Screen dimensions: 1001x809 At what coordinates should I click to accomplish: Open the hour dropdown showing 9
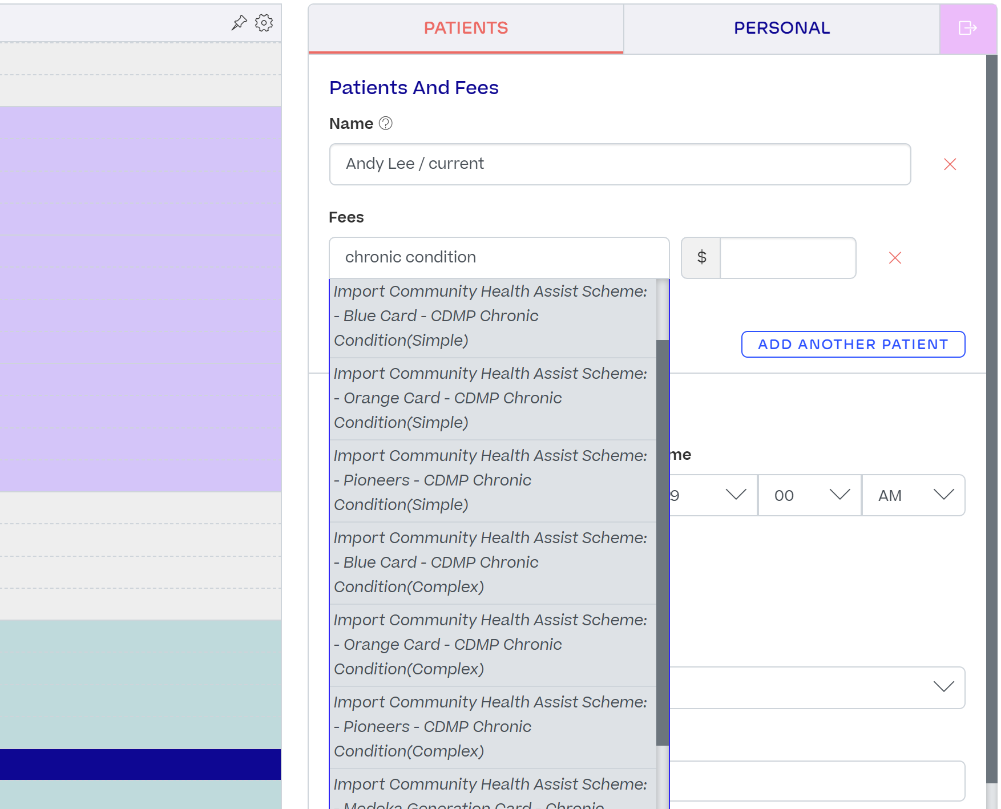[x=713, y=495]
